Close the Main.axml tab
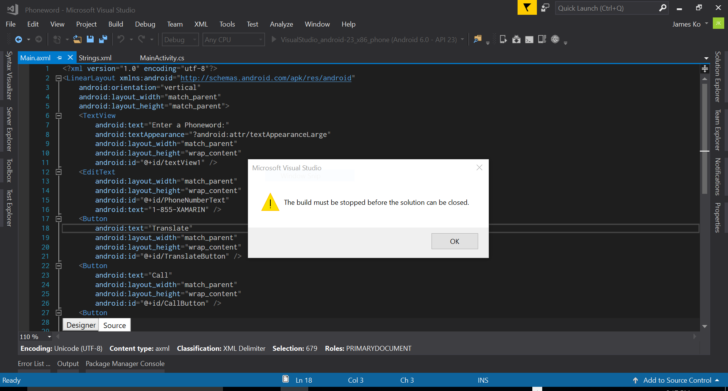 point(70,58)
